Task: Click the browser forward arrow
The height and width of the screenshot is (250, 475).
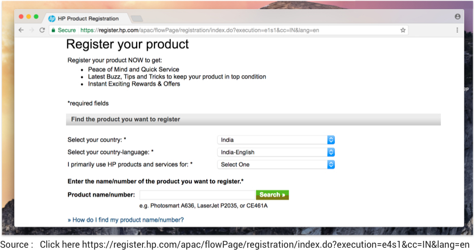Action: 31,30
